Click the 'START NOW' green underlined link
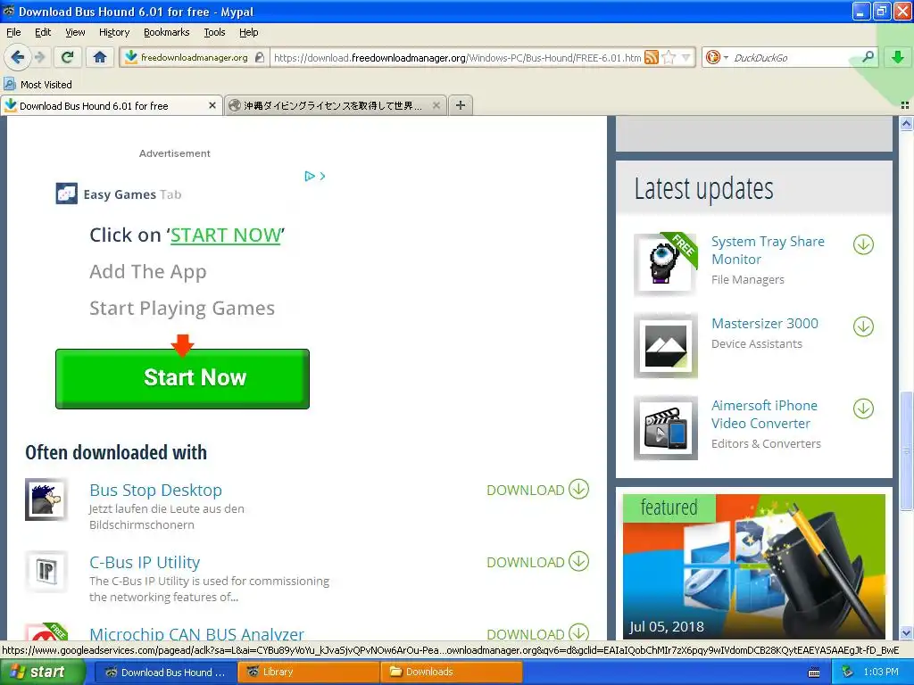This screenshot has height=685, width=914. 225,235
